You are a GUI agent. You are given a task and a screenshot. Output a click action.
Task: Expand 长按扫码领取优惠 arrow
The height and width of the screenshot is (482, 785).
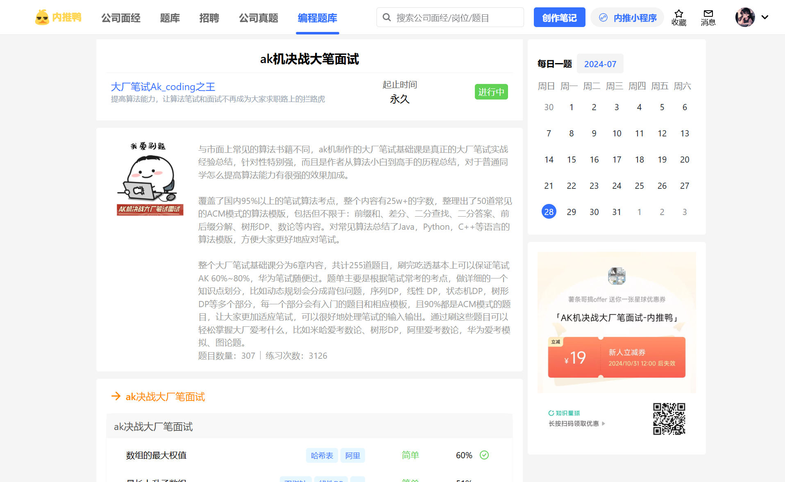pyautogui.click(x=603, y=423)
